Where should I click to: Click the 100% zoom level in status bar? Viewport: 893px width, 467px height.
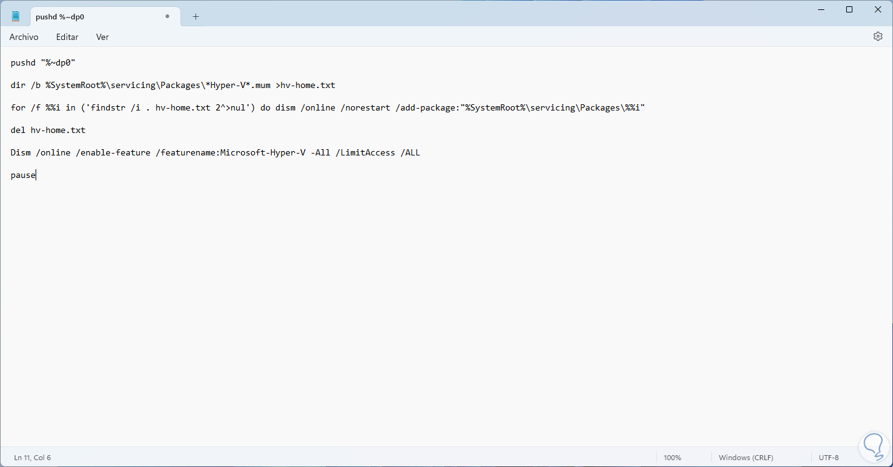673,458
